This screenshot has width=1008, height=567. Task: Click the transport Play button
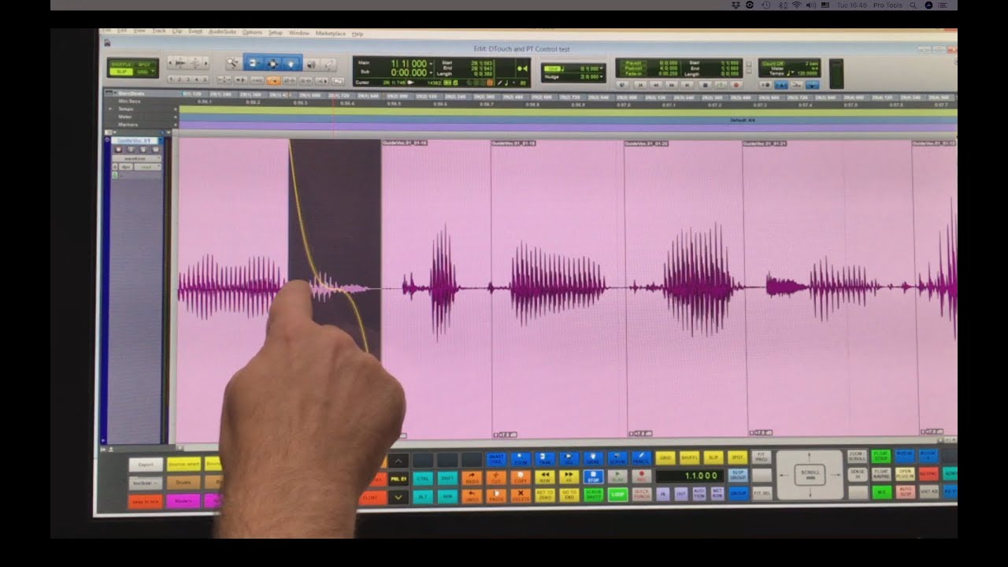pos(721,85)
